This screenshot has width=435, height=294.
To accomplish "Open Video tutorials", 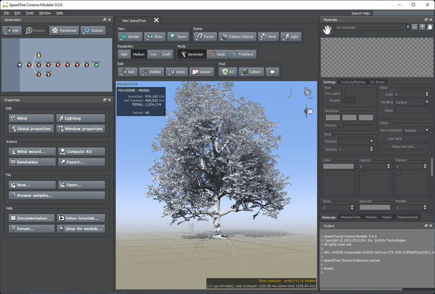I will (x=81, y=218).
